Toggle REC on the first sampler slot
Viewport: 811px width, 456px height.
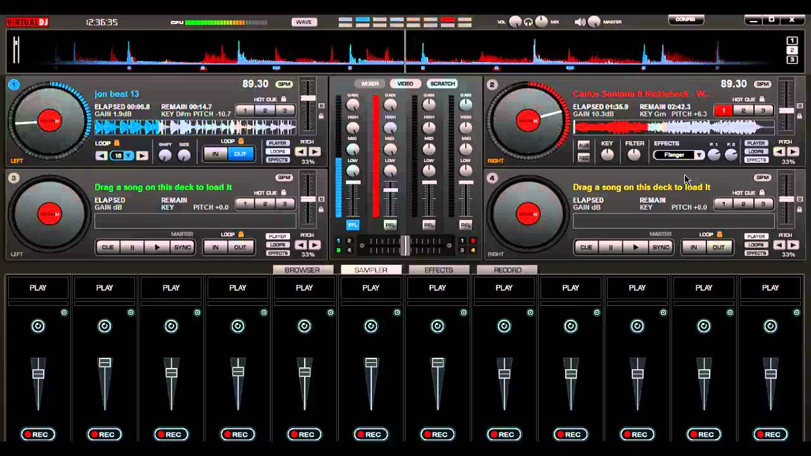[37, 434]
